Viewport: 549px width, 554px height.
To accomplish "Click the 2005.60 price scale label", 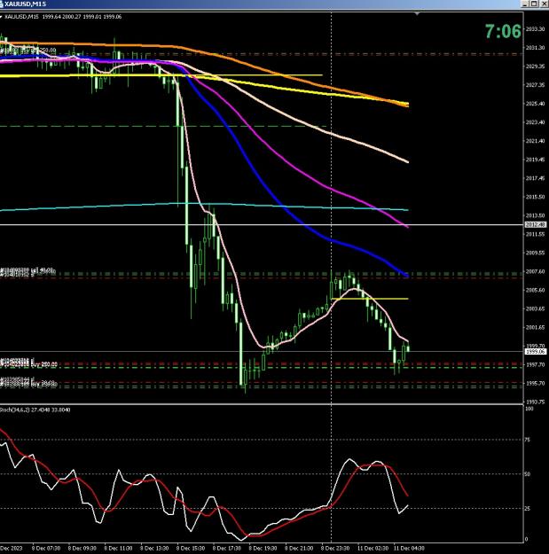I will pos(535,290).
